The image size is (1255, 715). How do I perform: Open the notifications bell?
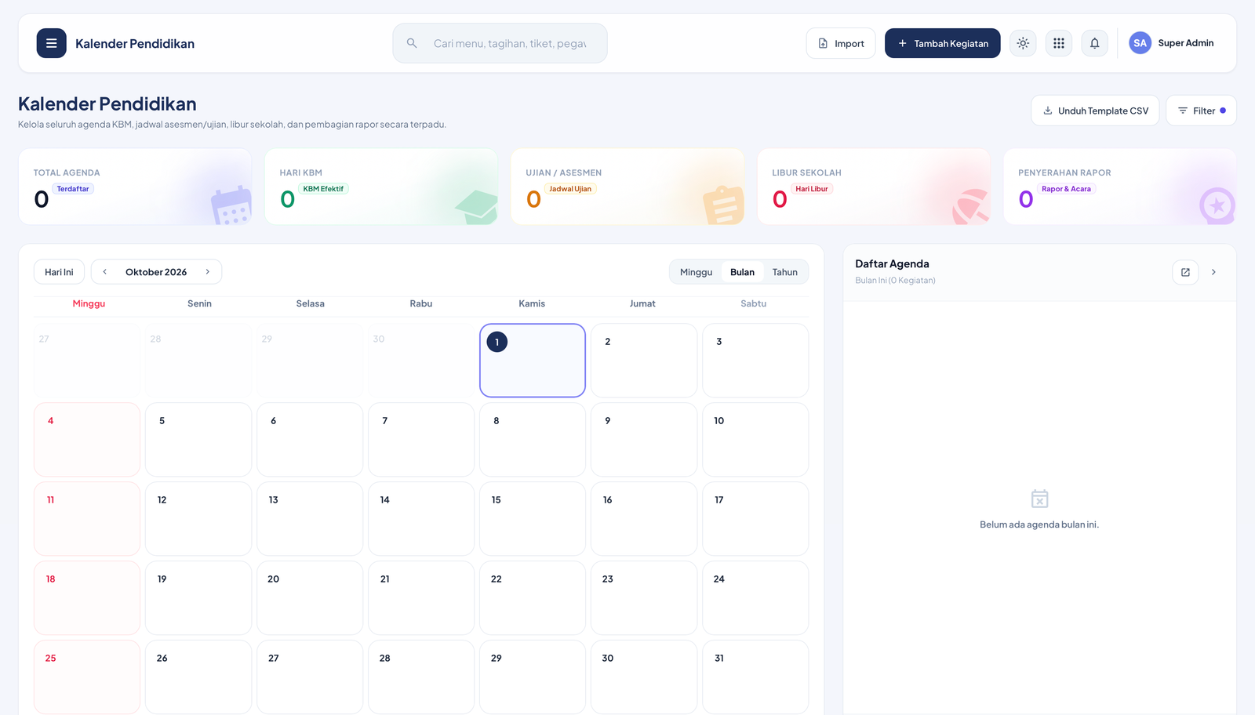point(1095,43)
